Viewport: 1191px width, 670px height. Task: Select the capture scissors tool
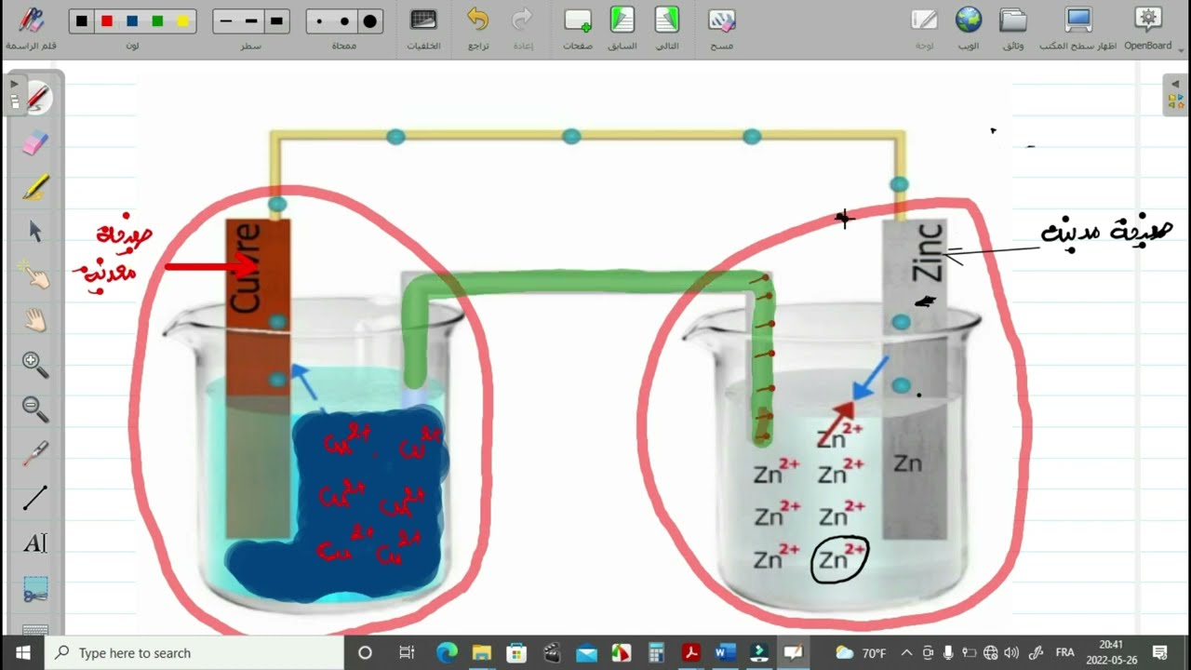[x=35, y=589]
